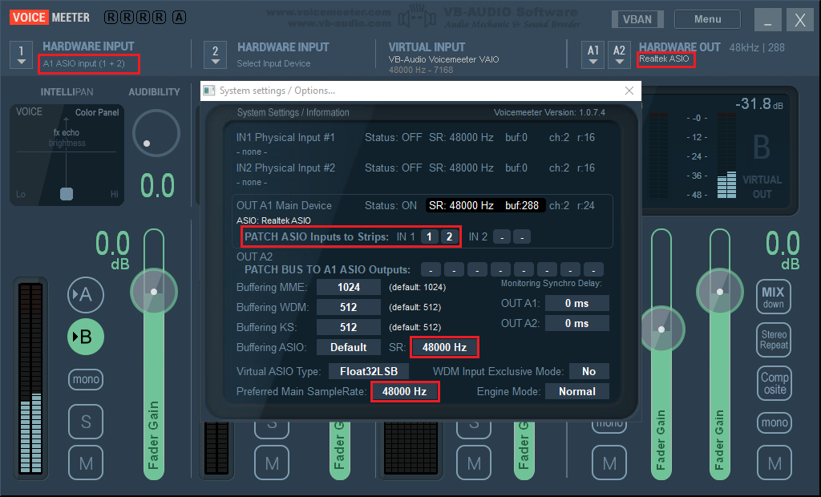
Task: Toggle B bus routing on the first strip
Action: point(85,337)
